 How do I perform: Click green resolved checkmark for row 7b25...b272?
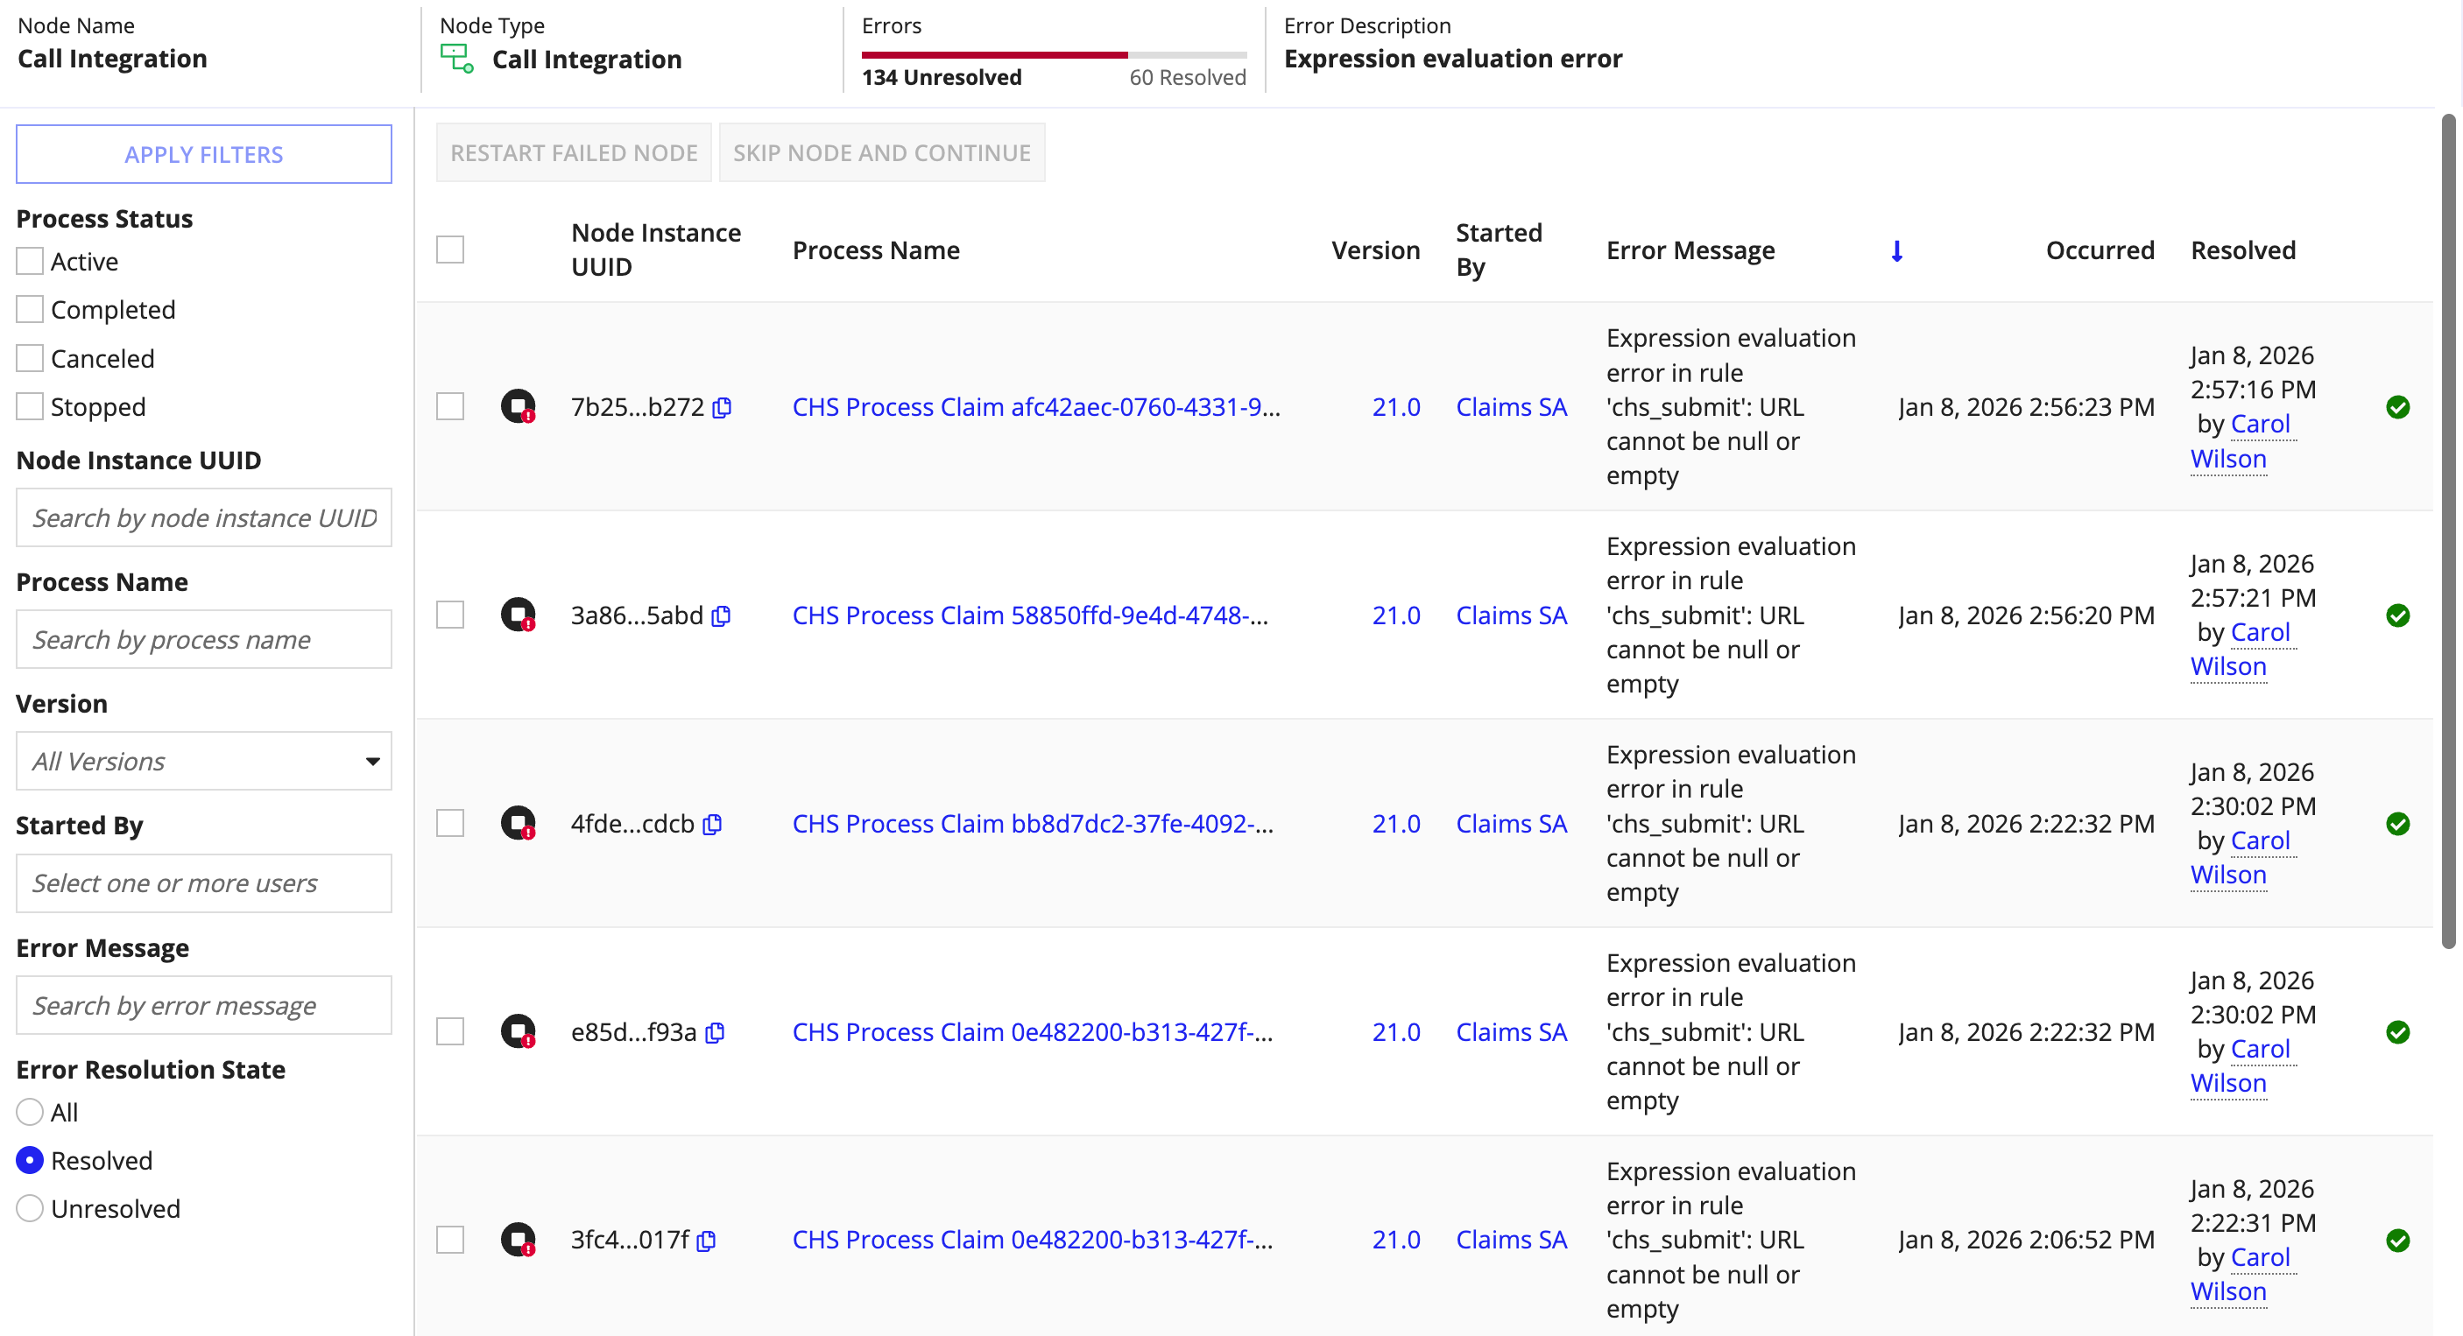(x=2398, y=407)
